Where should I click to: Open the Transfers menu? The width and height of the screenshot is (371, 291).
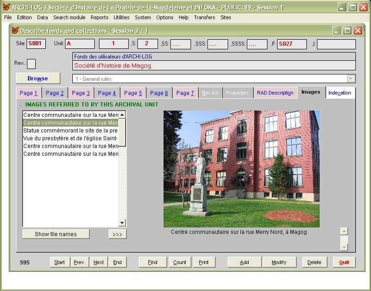tap(204, 17)
